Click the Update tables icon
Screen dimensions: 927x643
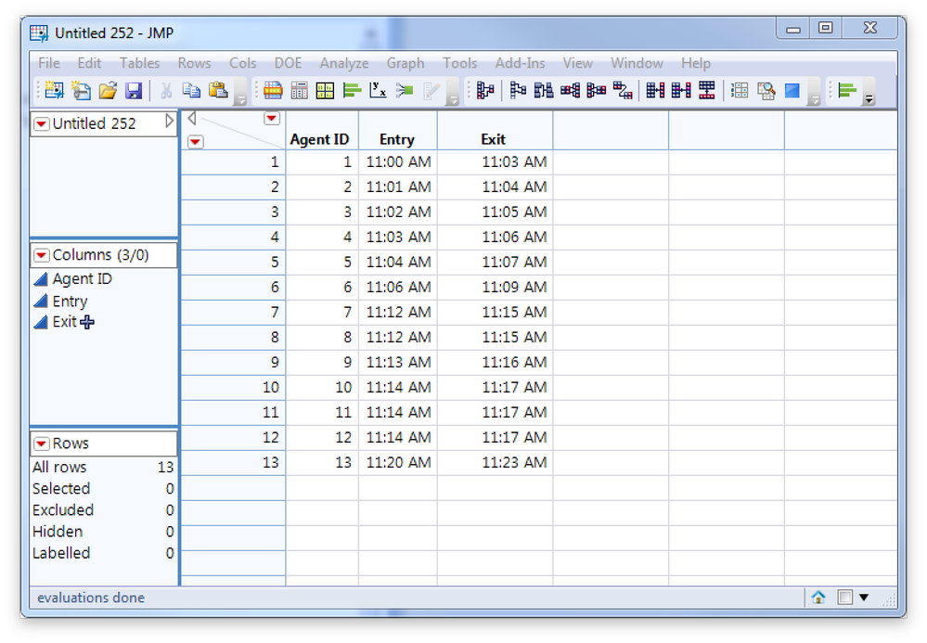707,90
